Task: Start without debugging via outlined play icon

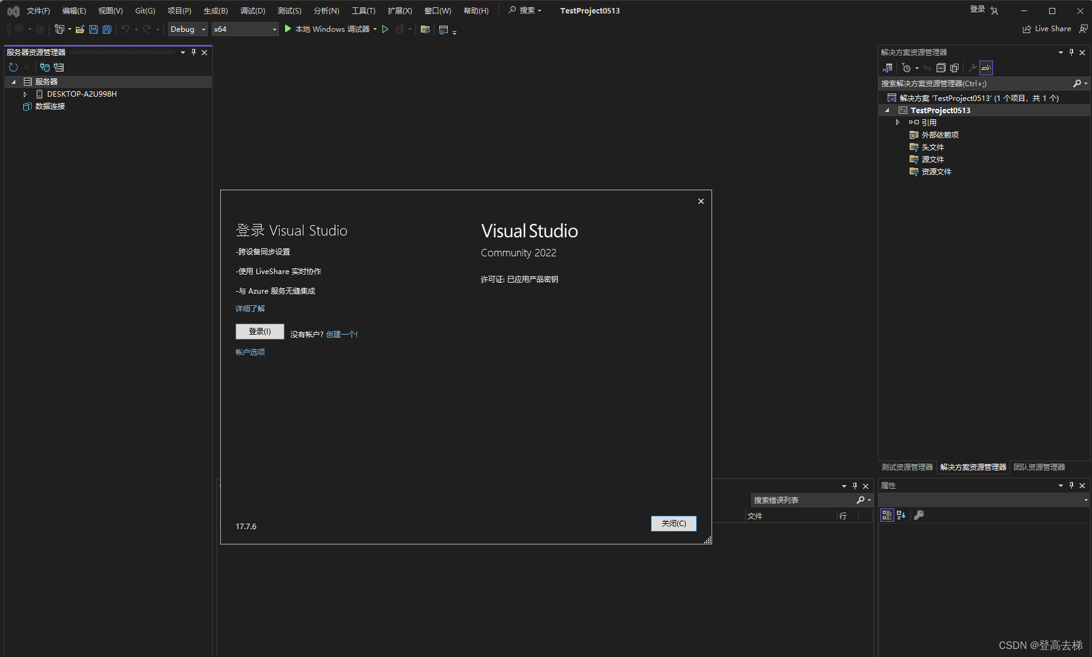Action: point(385,29)
